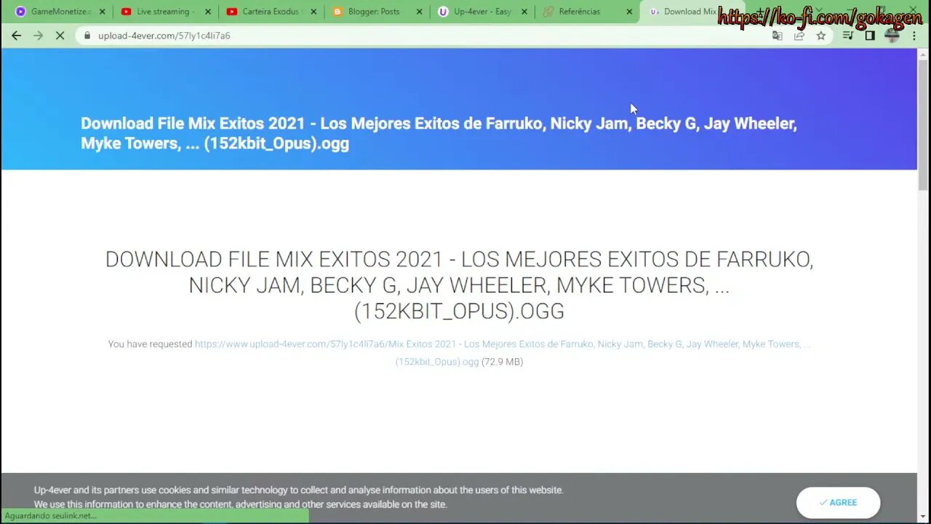
Task: Open the media control playlist icon
Action: pos(848,36)
